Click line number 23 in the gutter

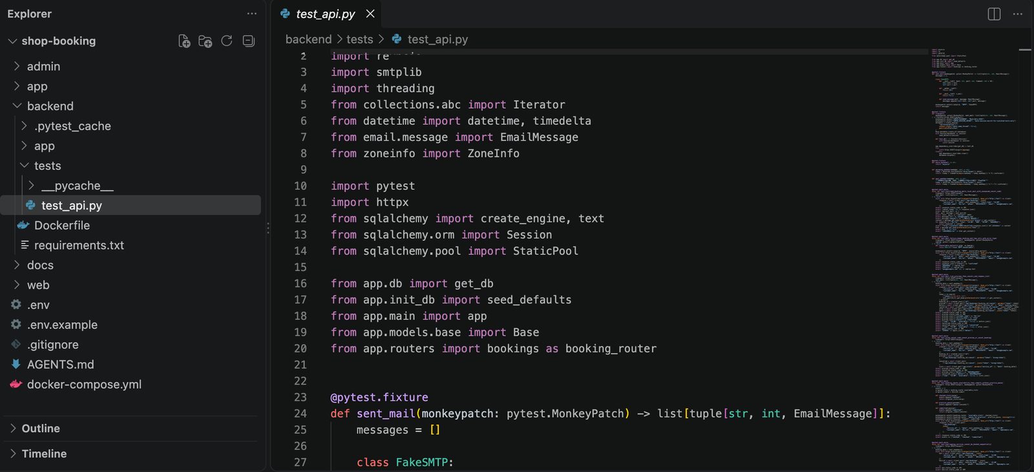[301, 397]
